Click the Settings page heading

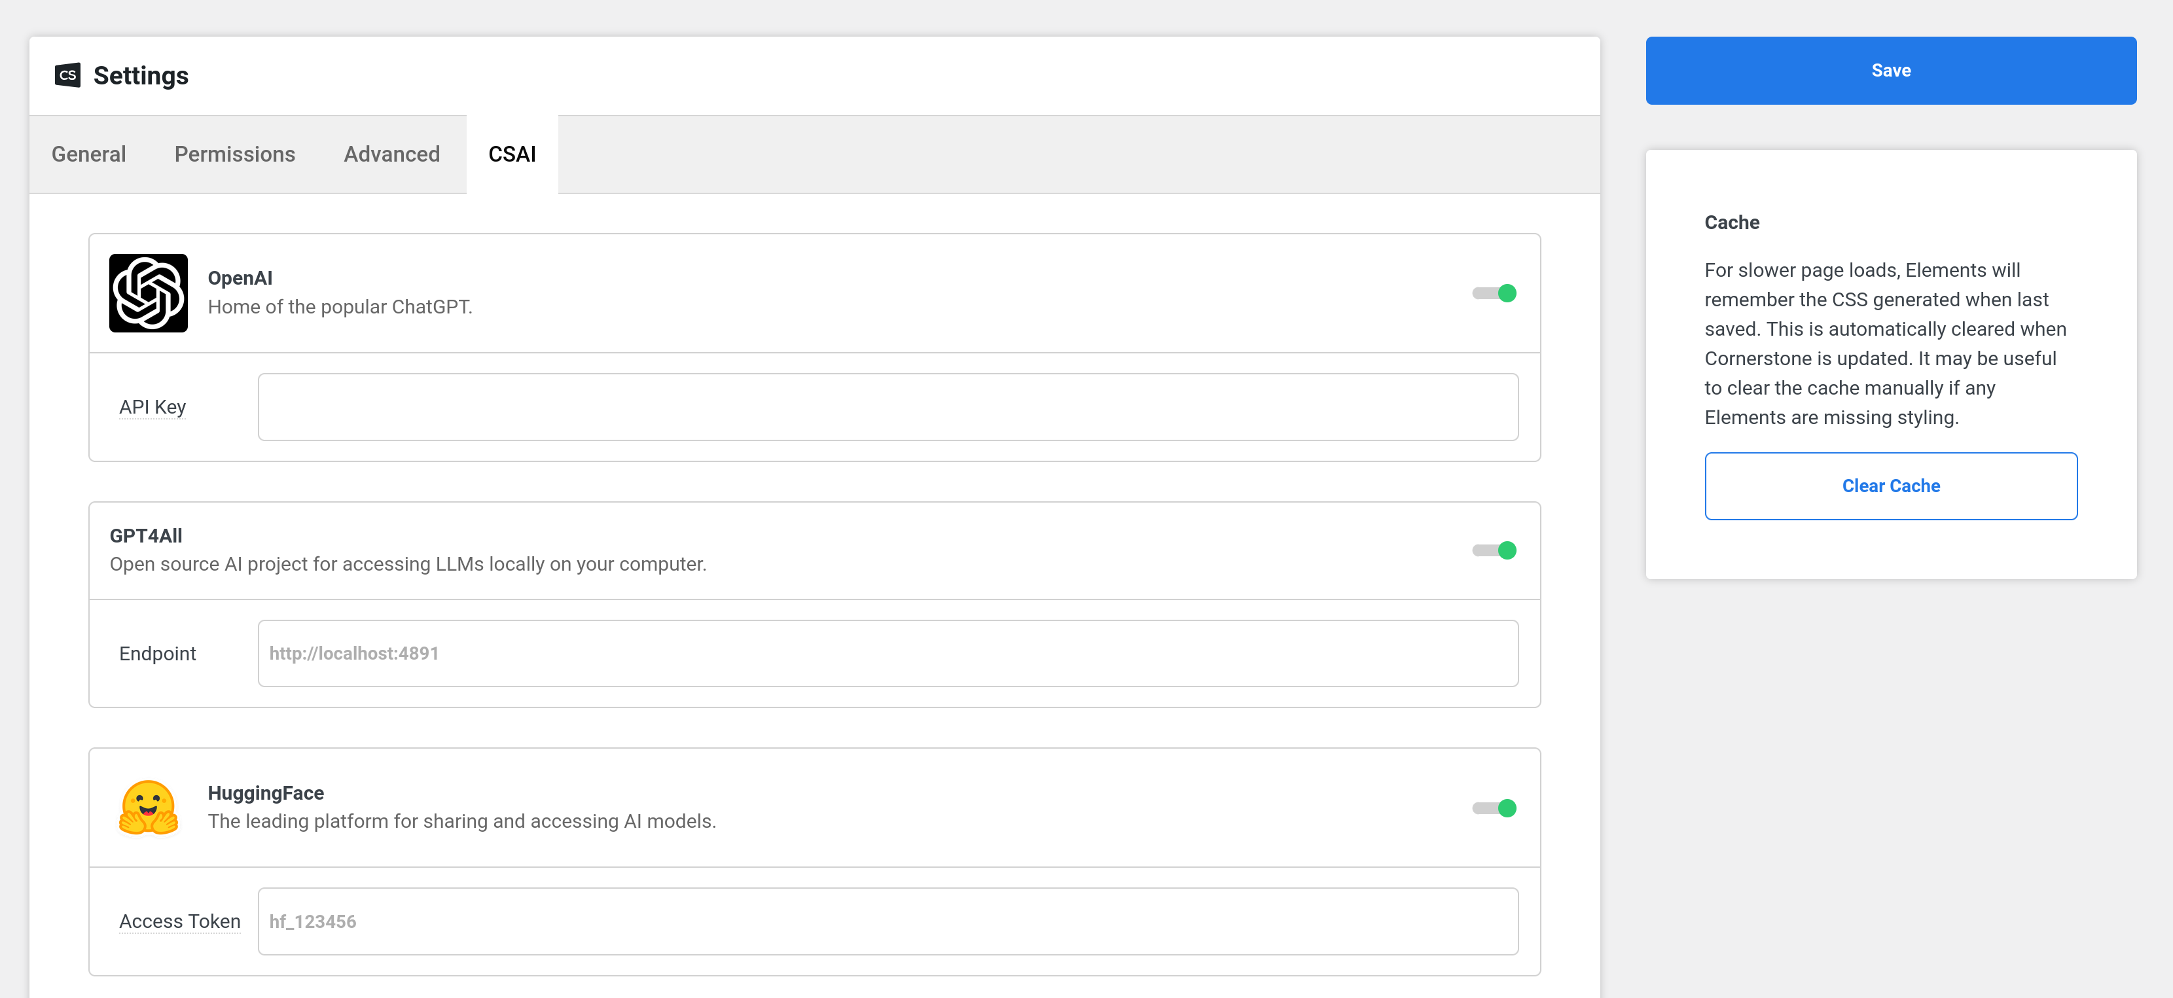pyautogui.click(x=140, y=75)
